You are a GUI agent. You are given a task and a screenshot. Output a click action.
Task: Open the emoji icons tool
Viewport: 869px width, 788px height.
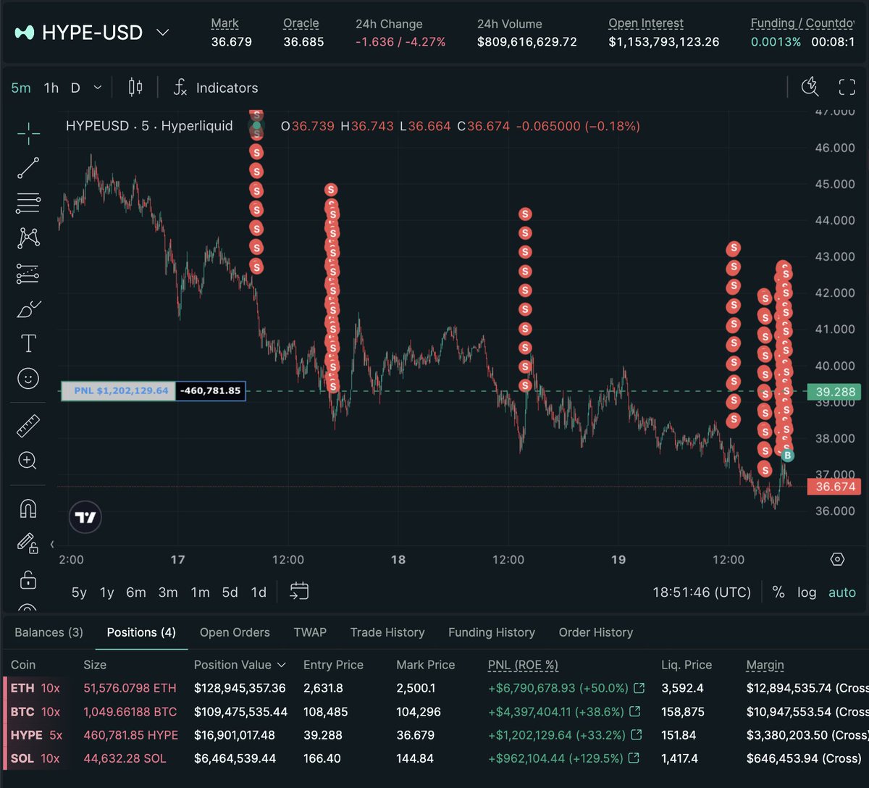point(28,378)
